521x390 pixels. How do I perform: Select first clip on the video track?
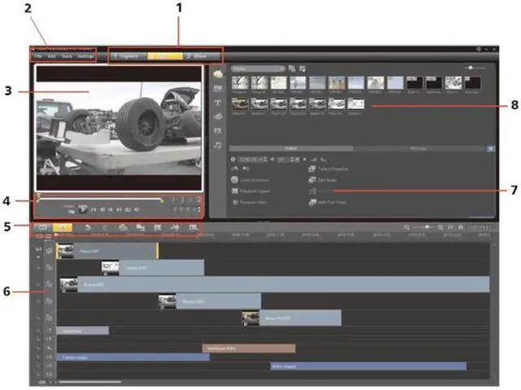click(107, 251)
